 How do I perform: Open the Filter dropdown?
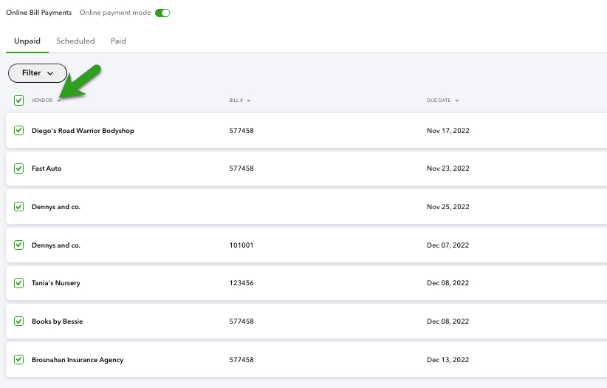[x=38, y=73]
